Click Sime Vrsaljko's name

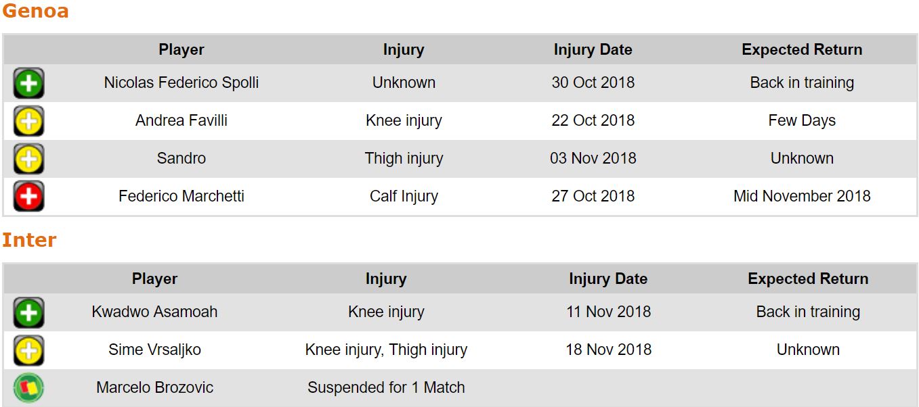click(154, 350)
